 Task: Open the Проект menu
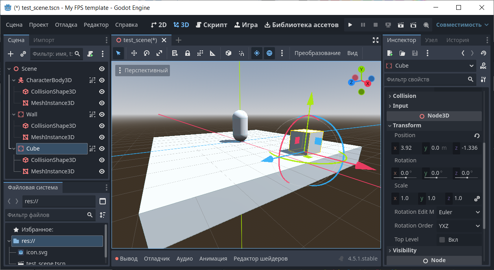point(39,25)
